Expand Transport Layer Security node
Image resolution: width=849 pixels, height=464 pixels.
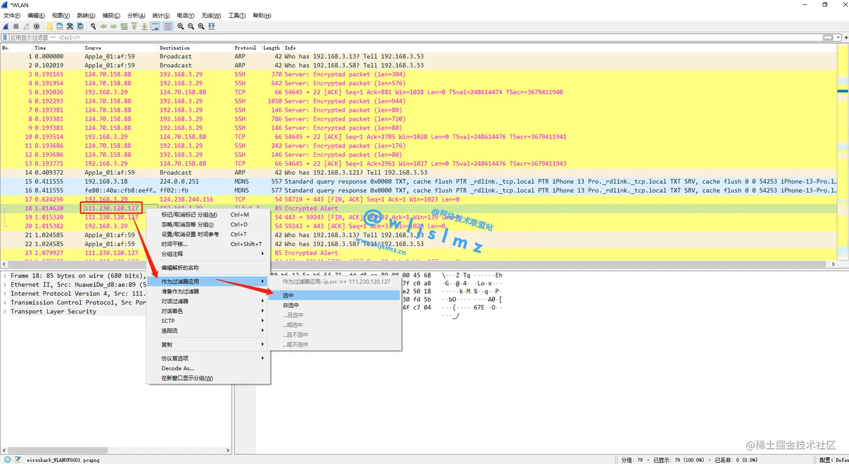[x=5, y=312]
